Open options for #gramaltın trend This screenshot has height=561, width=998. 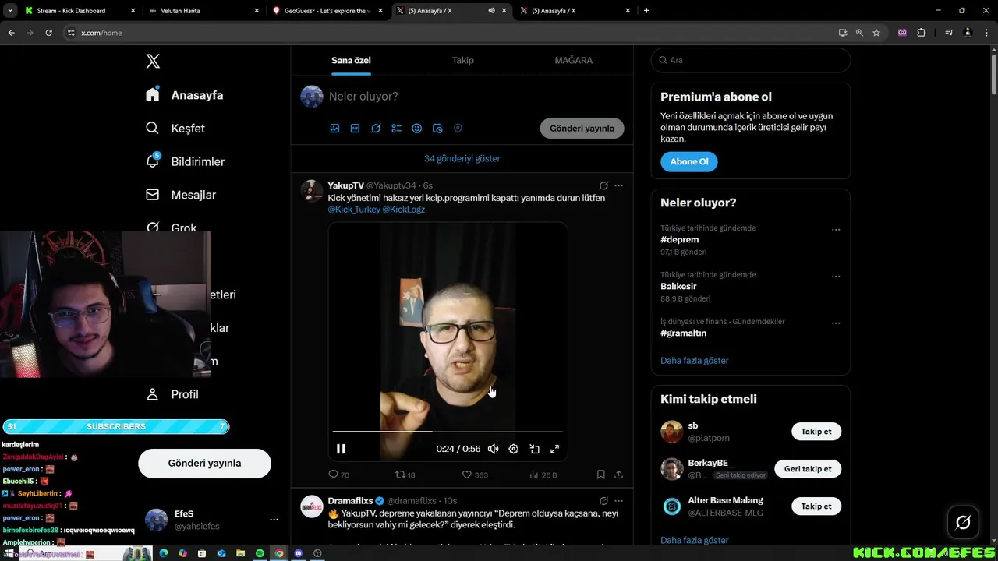tap(836, 323)
